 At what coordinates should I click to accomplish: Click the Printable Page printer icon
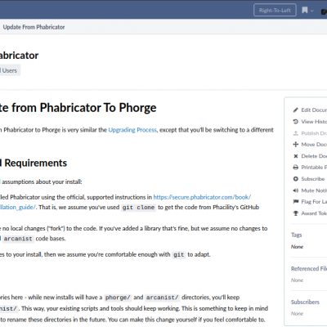point(296,168)
